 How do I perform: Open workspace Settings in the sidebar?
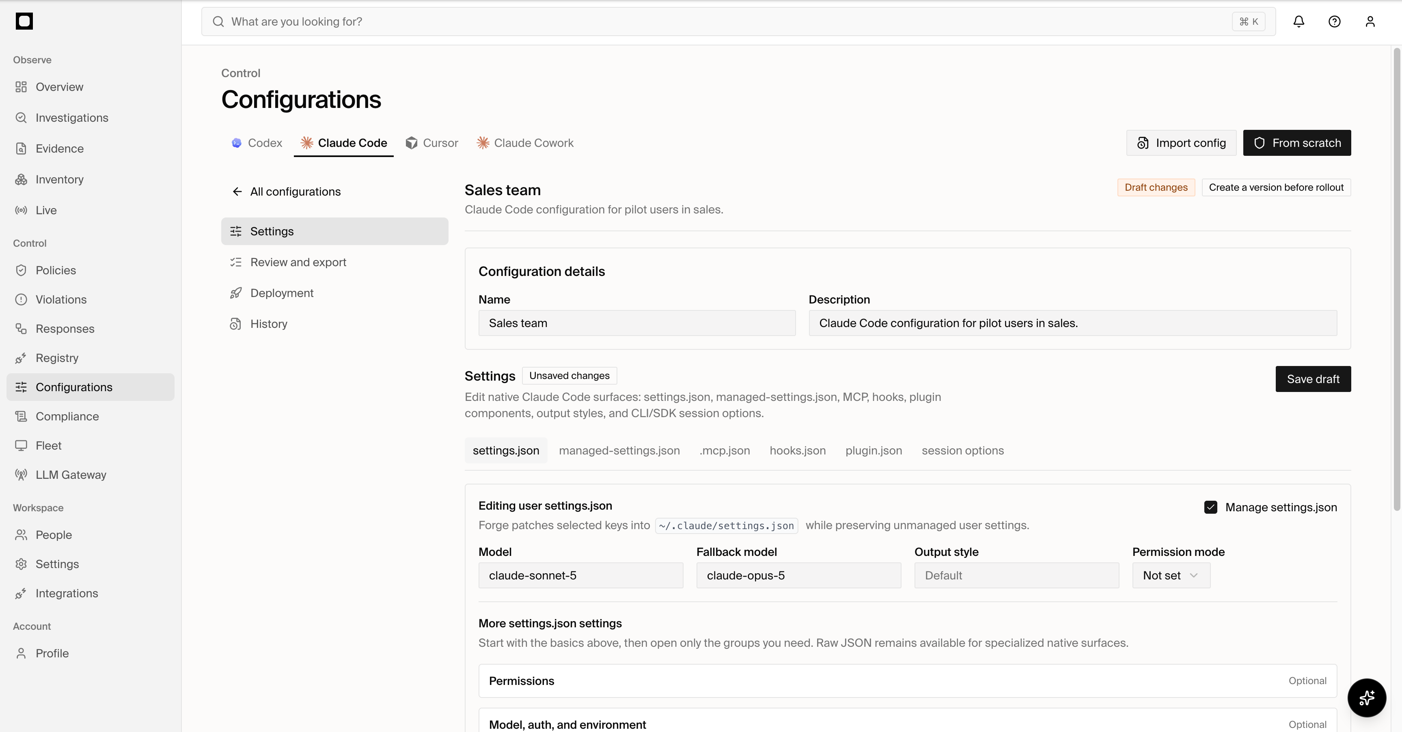(x=91, y=564)
